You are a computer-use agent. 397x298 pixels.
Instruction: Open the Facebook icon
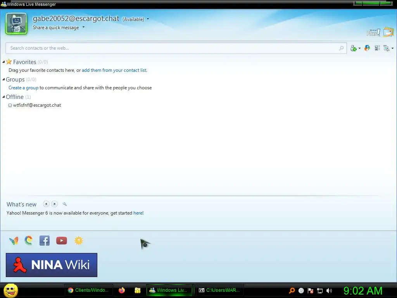pyautogui.click(x=45, y=241)
